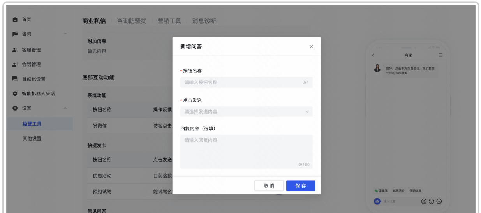Click voice input icon in phone preview

click(x=424, y=201)
